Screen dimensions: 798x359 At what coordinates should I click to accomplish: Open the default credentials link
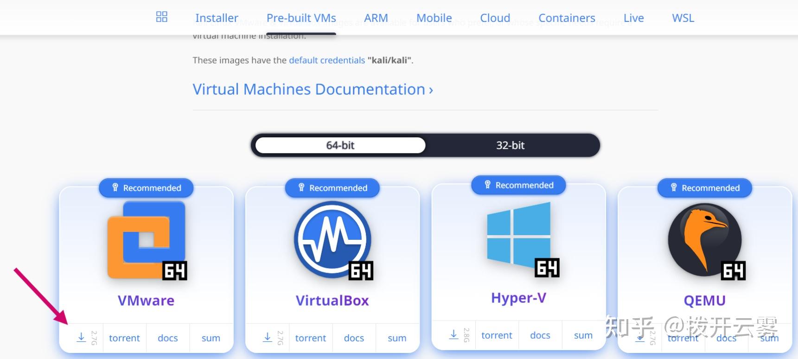pos(327,60)
